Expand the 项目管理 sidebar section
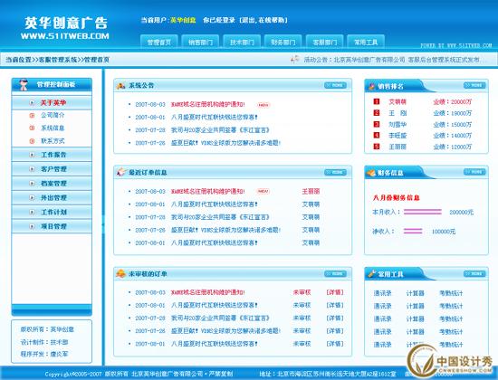Image resolution: width=498 pixels, height=380 pixels. (52, 226)
